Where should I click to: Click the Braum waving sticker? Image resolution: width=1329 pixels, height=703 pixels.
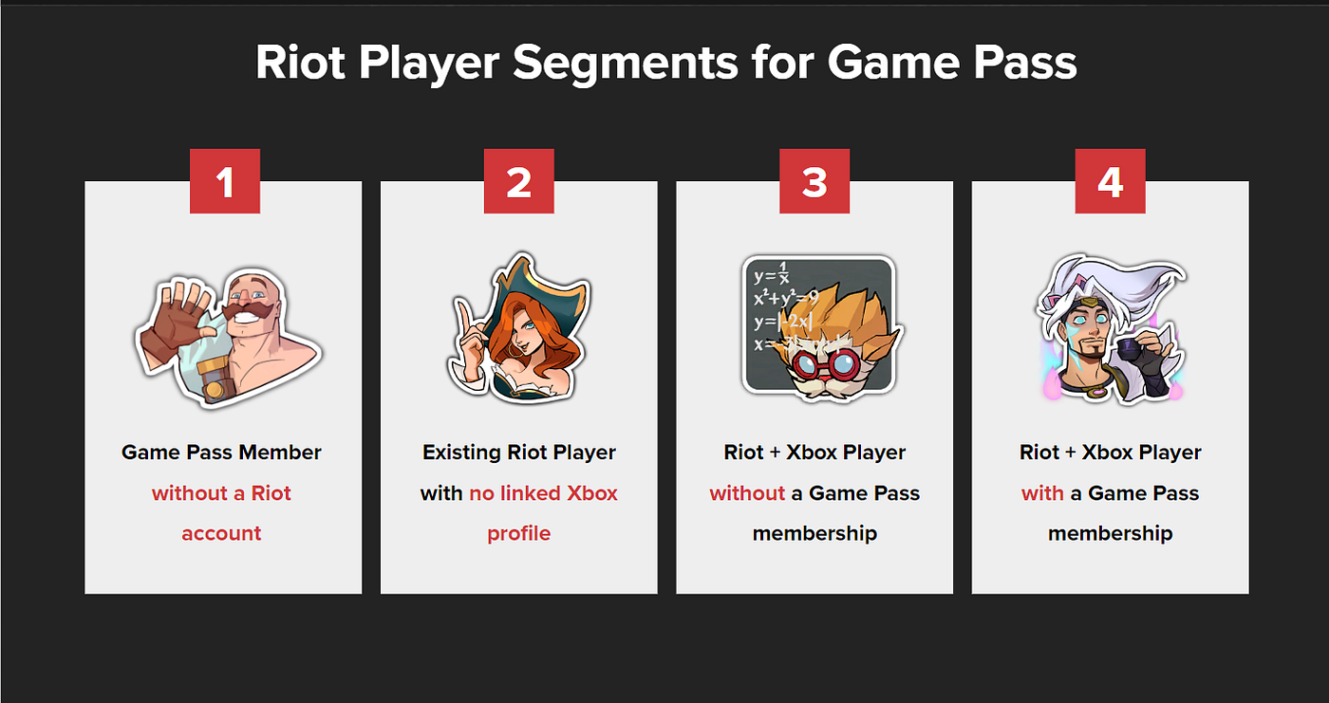coord(226,337)
